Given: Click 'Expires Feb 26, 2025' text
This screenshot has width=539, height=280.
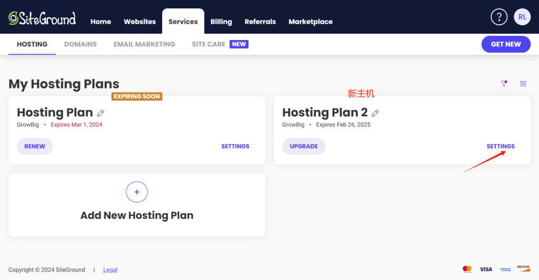Looking at the screenshot, I should click(x=343, y=125).
